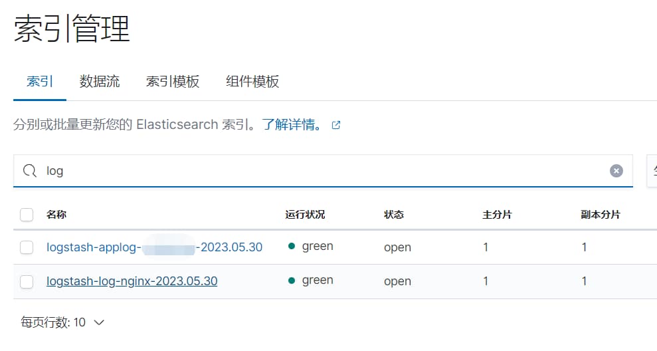Select the 索引 tab
Screen dimensions: 657x351
coord(40,81)
